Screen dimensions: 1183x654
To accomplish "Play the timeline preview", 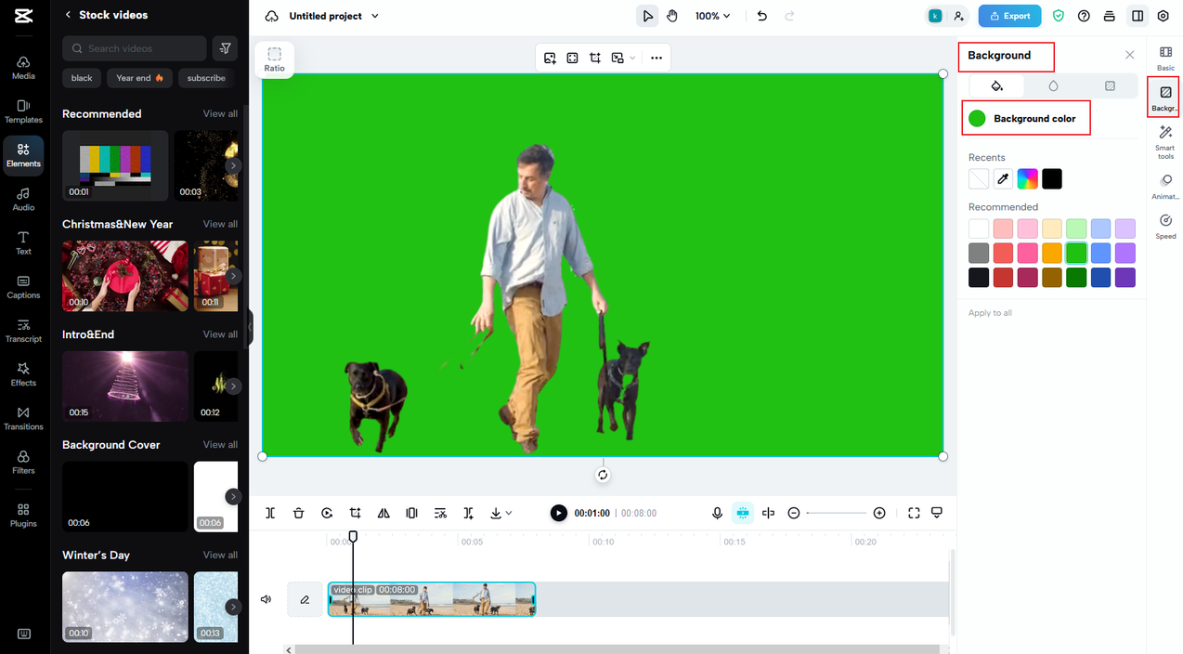I will (x=558, y=513).
